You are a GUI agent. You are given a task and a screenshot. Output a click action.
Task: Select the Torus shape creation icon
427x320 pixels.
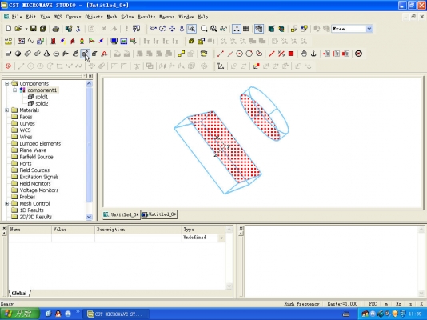pyautogui.click(x=56, y=54)
